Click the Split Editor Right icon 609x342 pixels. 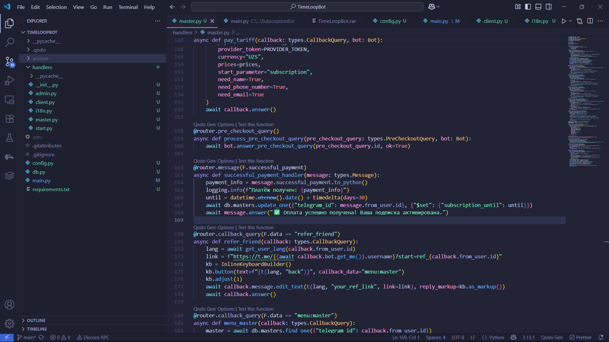tap(590, 21)
